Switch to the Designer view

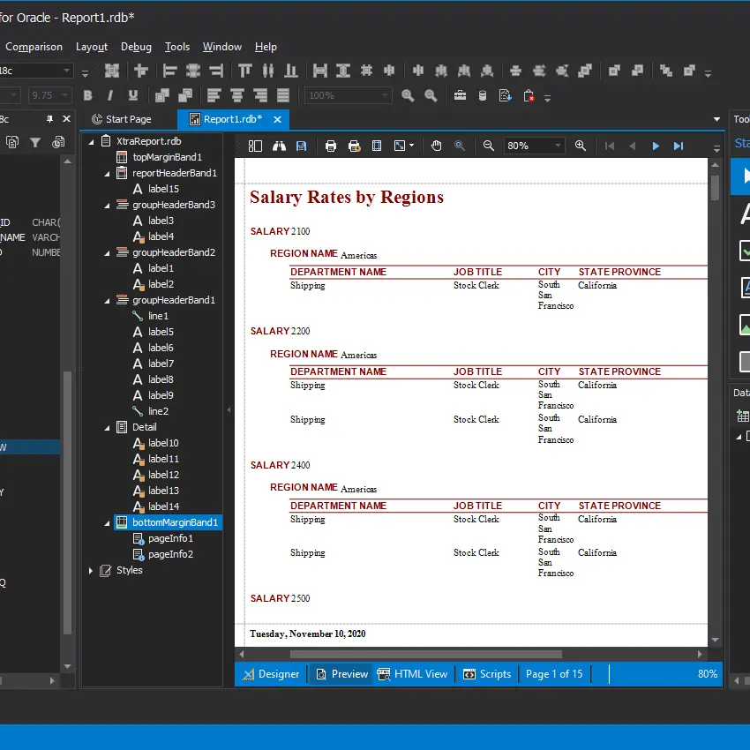(272, 674)
